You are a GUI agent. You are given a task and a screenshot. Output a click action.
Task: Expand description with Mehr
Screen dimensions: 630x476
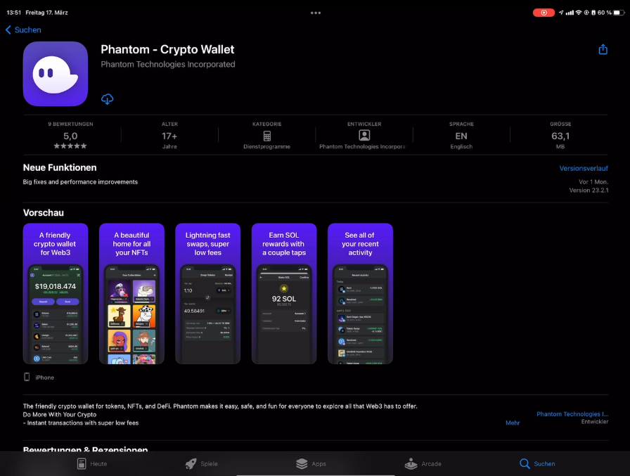[x=513, y=423]
